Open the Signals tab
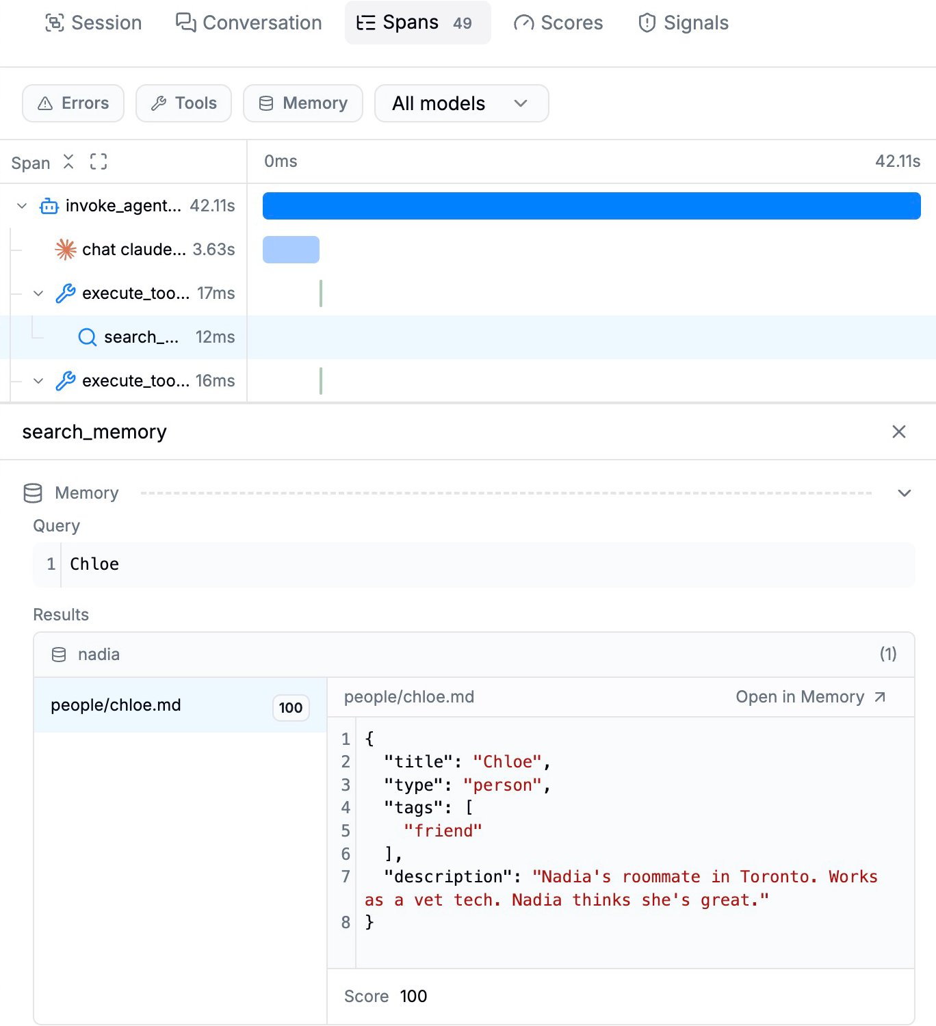This screenshot has width=936, height=1026. tap(683, 23)
